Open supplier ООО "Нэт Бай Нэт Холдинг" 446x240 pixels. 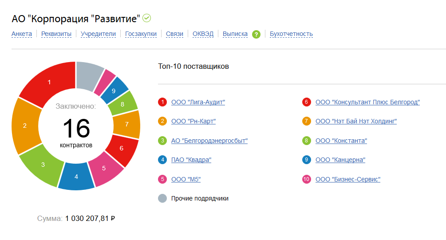pos(356,121)
